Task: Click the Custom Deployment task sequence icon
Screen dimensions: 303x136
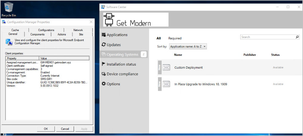Action: point(166,67)
